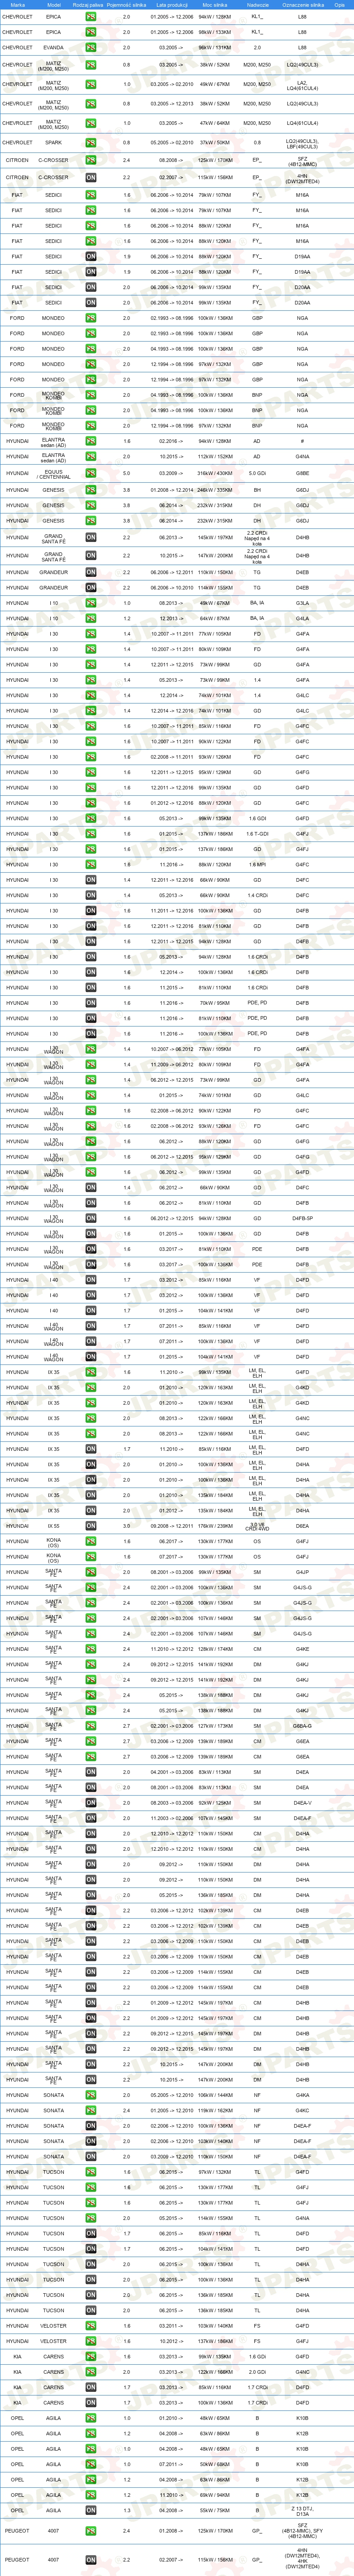The image size is (354, 2576).
Task: Click diesel ON icon in Hyundai Grandeur 110kW row
Action: point(91,573)
